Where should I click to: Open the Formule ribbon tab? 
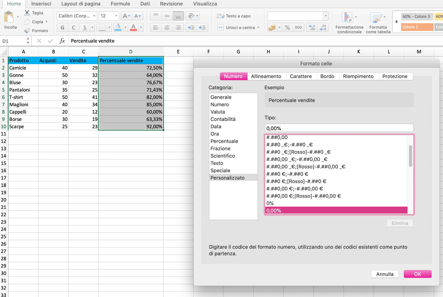[x=120, y=4]
